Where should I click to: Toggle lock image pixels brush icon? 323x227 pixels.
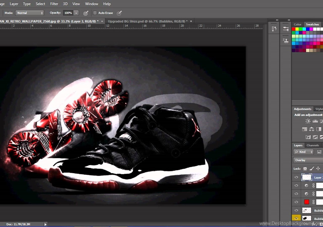click(312, 168)
